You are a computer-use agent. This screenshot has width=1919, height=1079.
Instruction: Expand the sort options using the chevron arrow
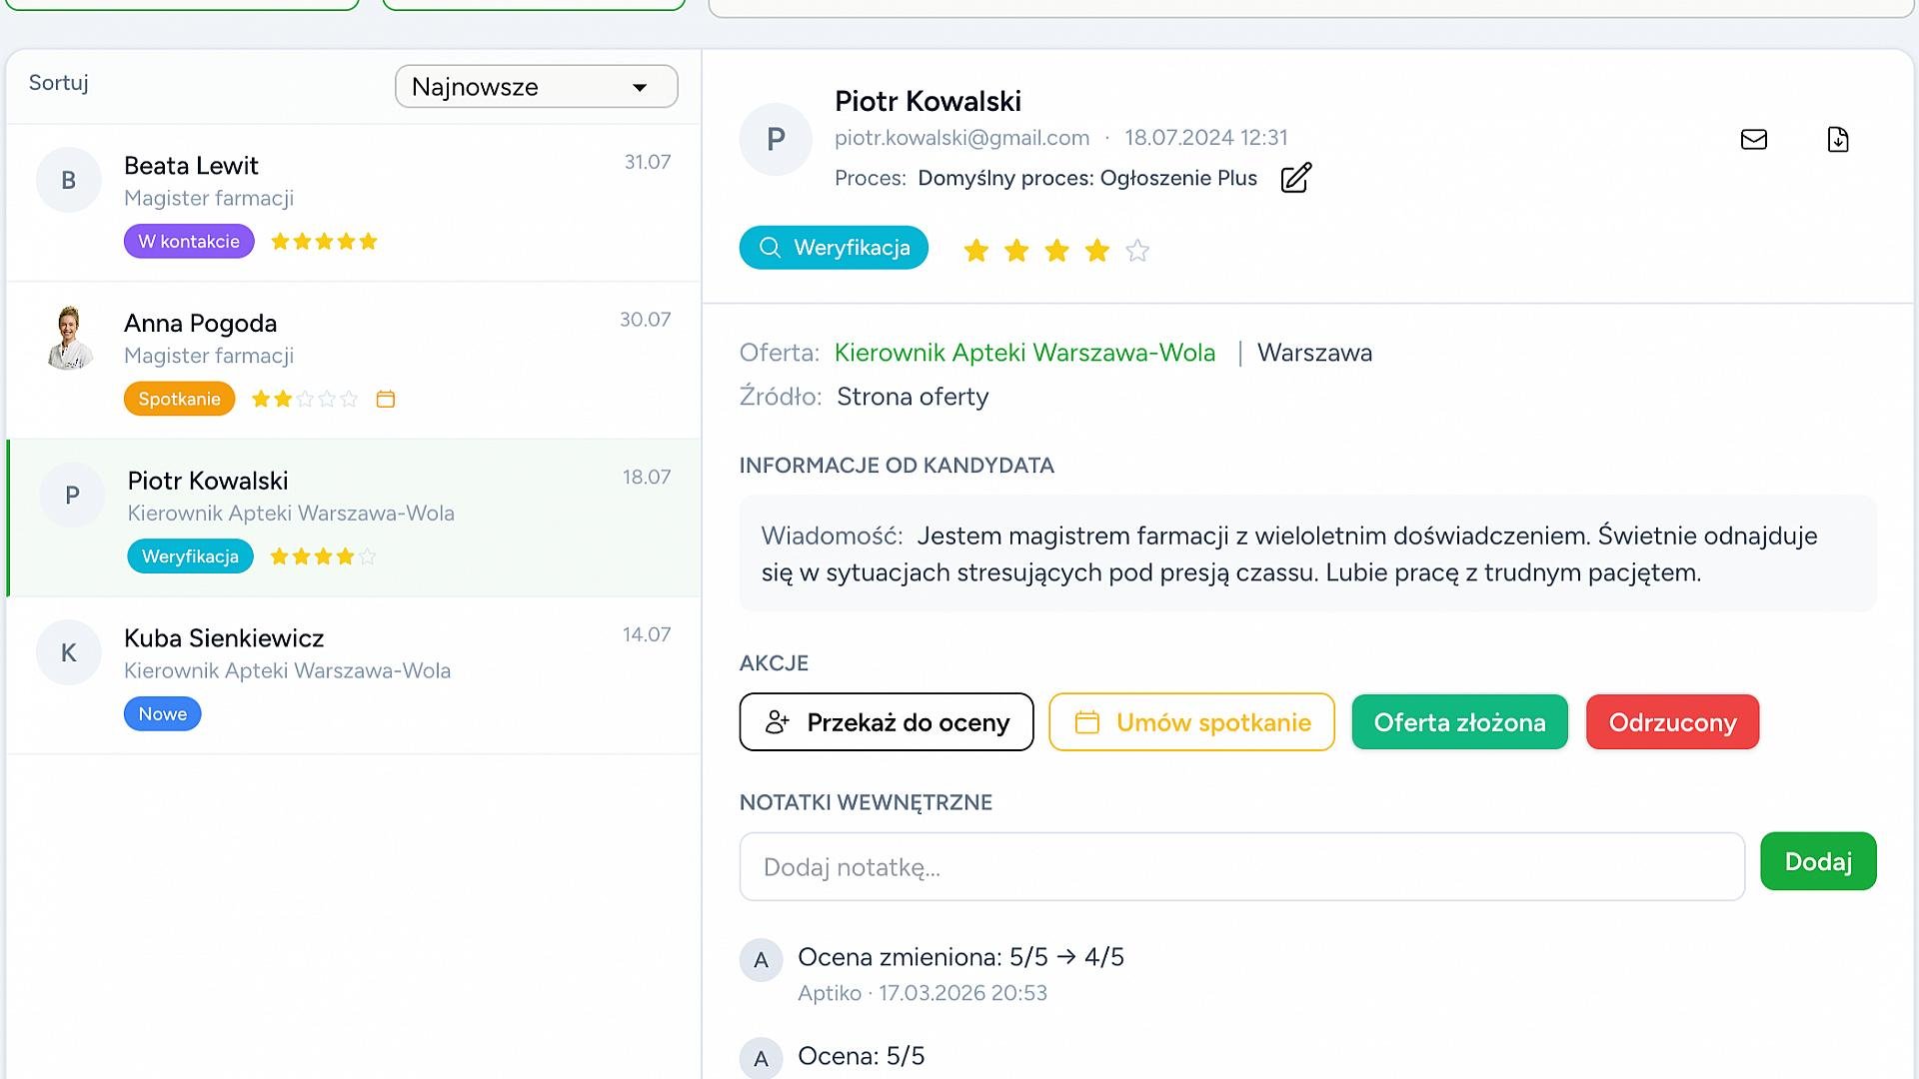pos(641,88)
